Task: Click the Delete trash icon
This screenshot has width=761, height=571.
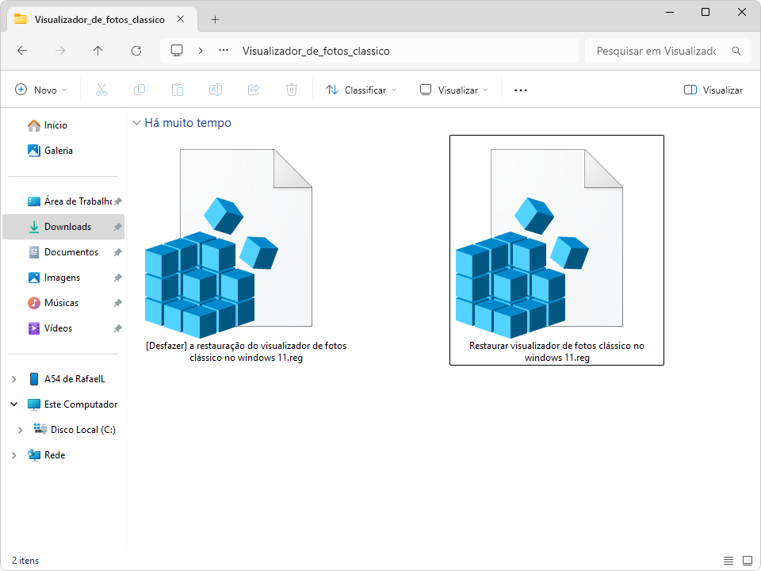Action: [292, 90]
